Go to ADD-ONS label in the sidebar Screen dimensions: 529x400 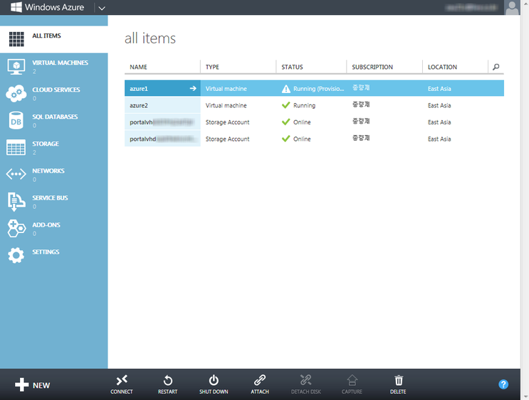46,225
